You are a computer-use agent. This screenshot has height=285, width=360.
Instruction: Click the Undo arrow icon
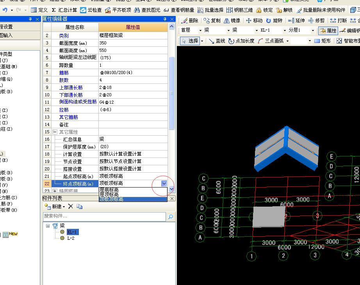coord(5,10)
